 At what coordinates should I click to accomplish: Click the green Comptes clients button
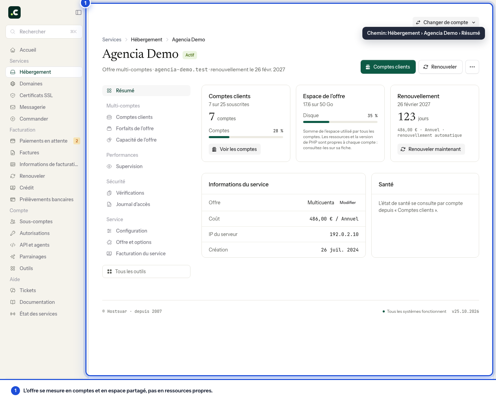tap(388, 67)
